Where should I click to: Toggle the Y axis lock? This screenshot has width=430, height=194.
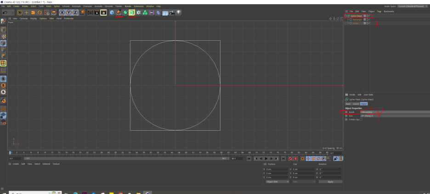(68, 12)
